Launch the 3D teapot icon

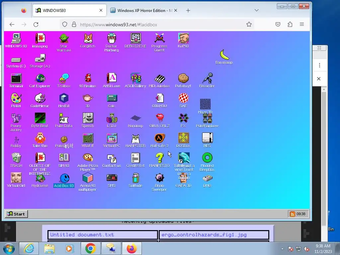coord(88,98)
